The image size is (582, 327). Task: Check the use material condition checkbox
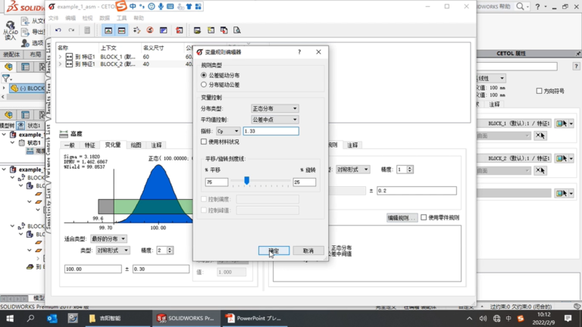[204, 142]
